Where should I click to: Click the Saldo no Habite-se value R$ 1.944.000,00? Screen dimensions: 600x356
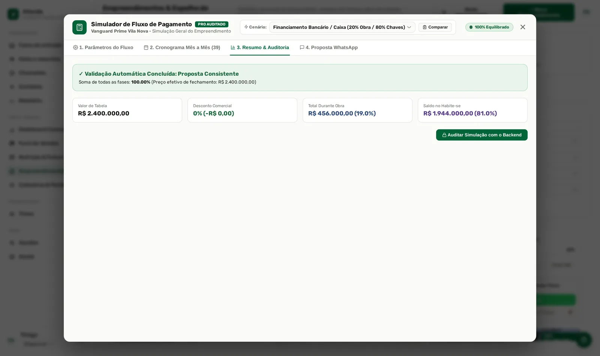click(x=460, y=114)
